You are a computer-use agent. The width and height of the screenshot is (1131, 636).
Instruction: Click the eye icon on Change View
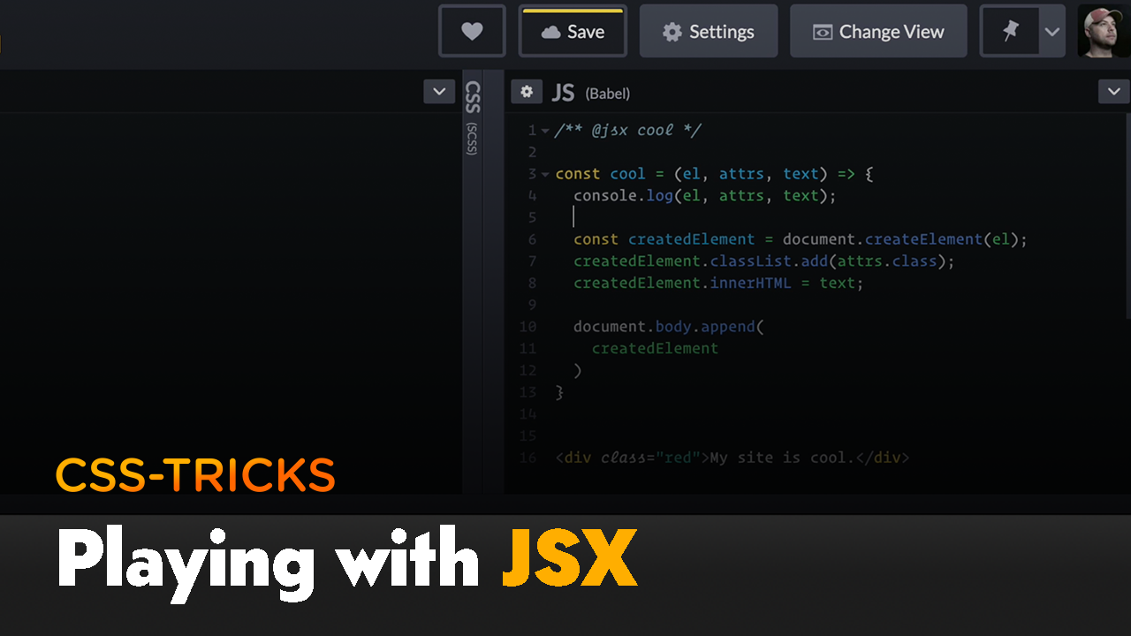(x=822, y=31)
